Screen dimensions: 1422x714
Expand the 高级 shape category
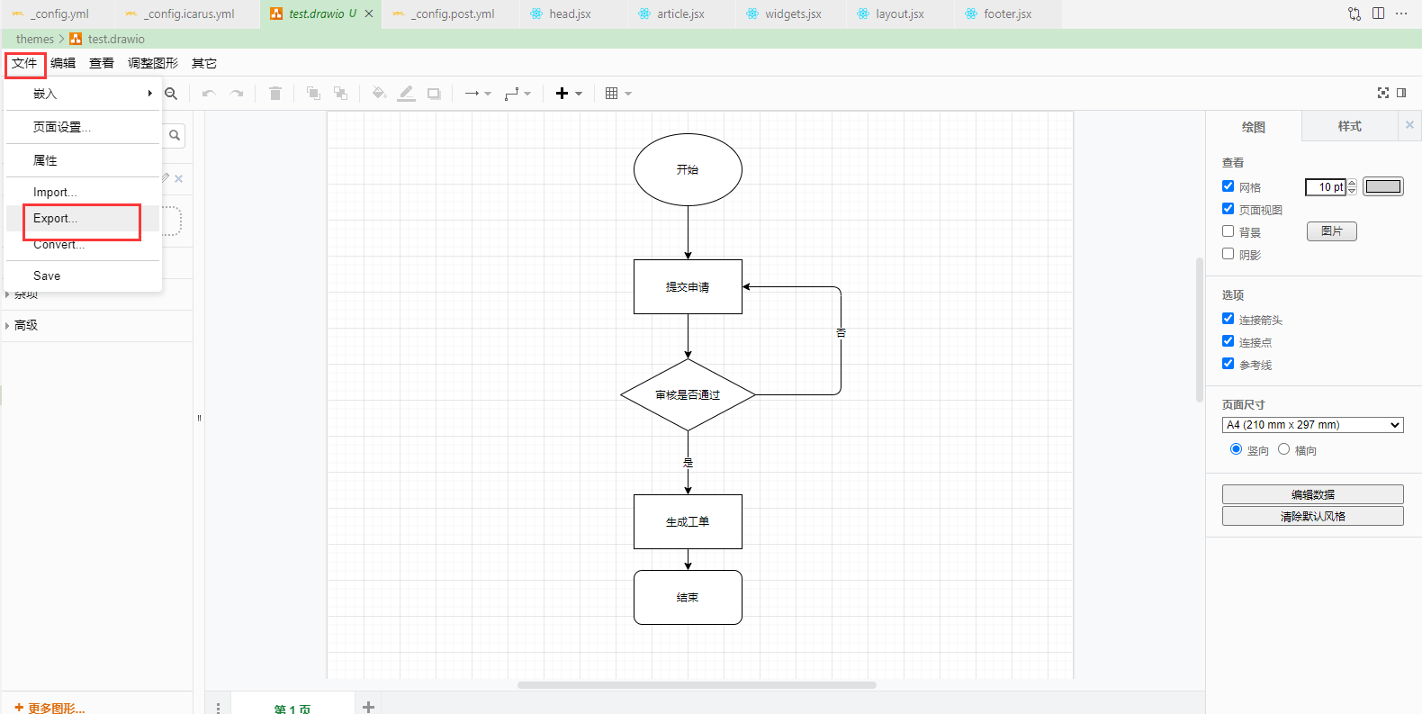pos(97,325)
